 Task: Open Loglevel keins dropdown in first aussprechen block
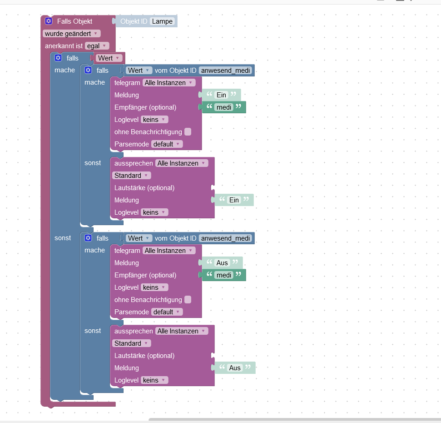(154, 212)
